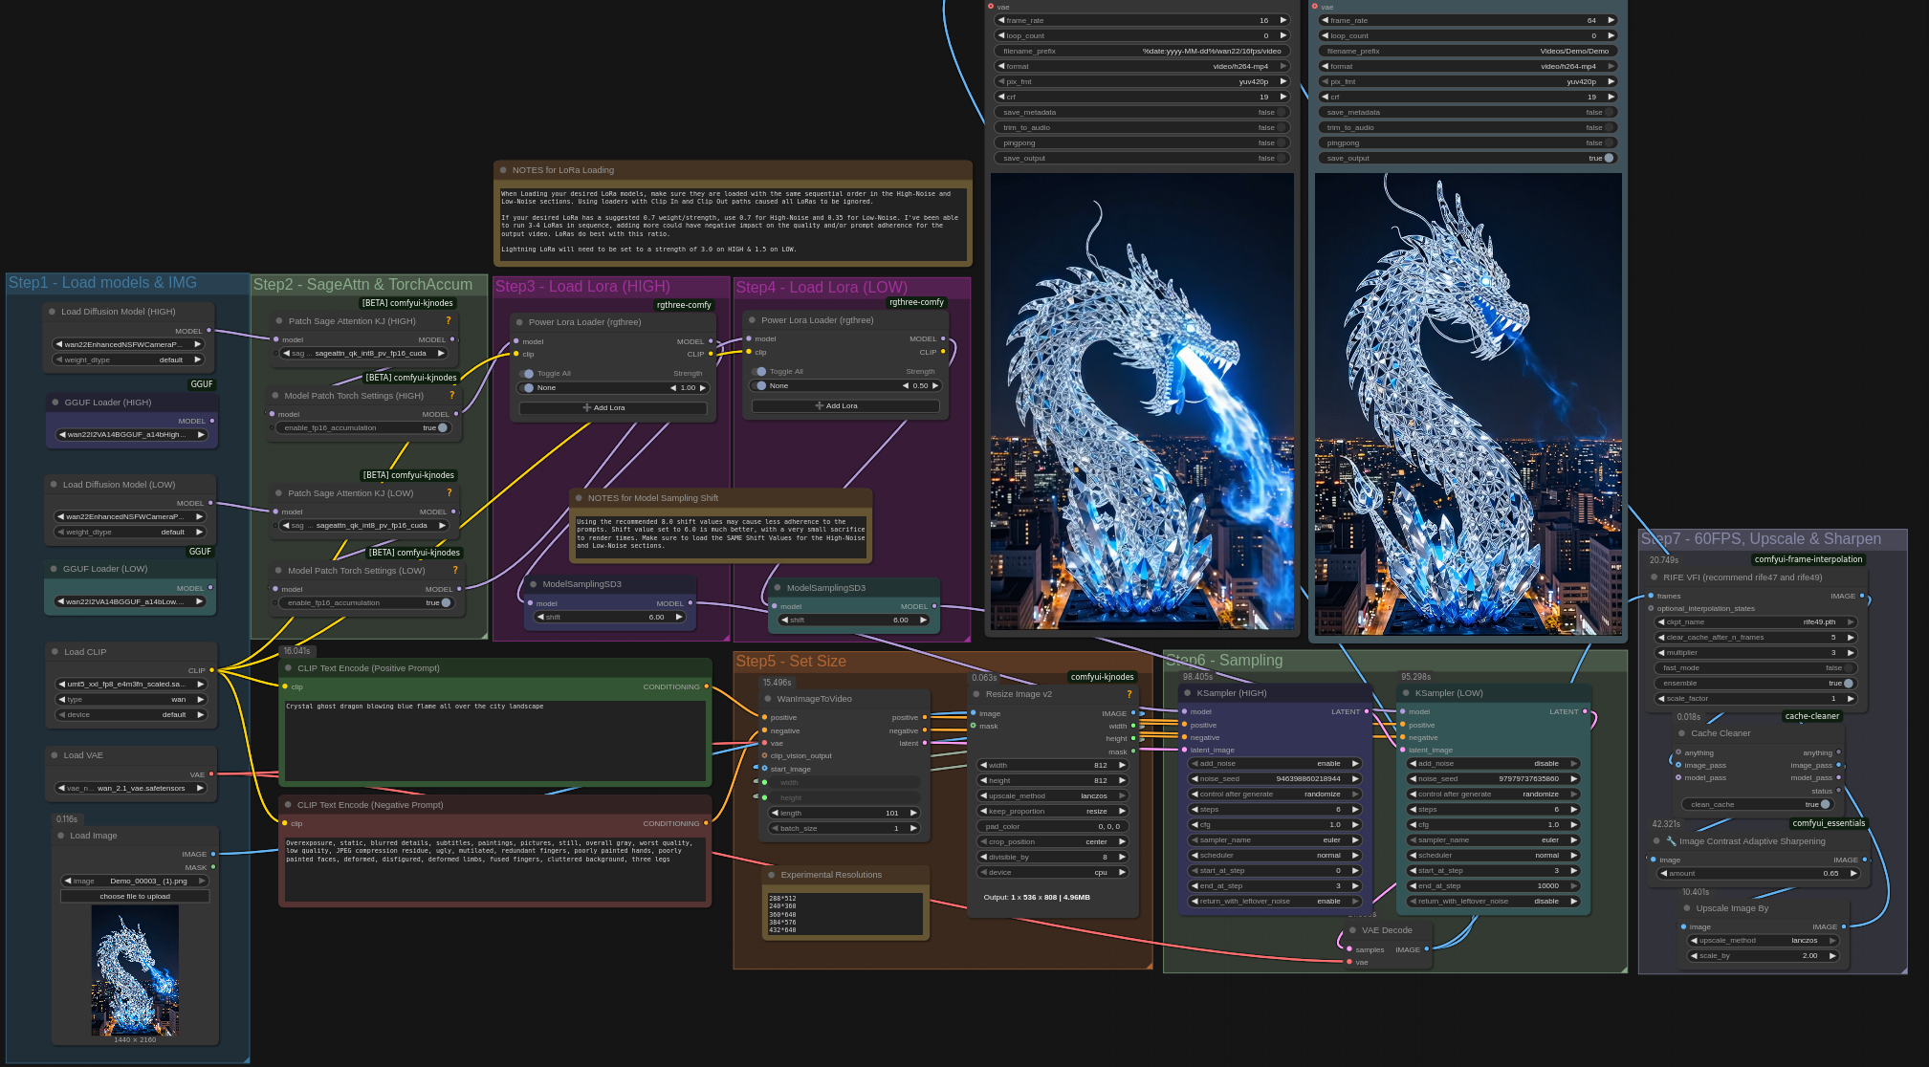The width and height of the screenshot is (1929, 1067).
Task: Collapse the KSampler (HIGH) node via its dot
Action: (x=1187, y=693)
